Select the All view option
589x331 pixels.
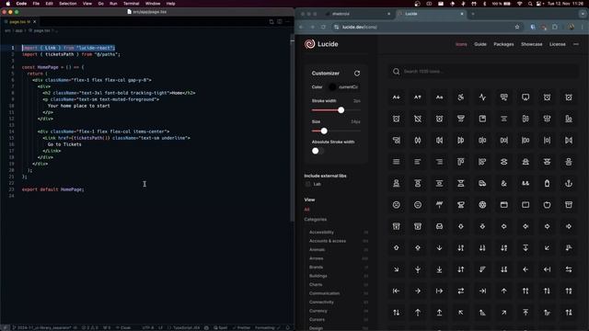306,210
